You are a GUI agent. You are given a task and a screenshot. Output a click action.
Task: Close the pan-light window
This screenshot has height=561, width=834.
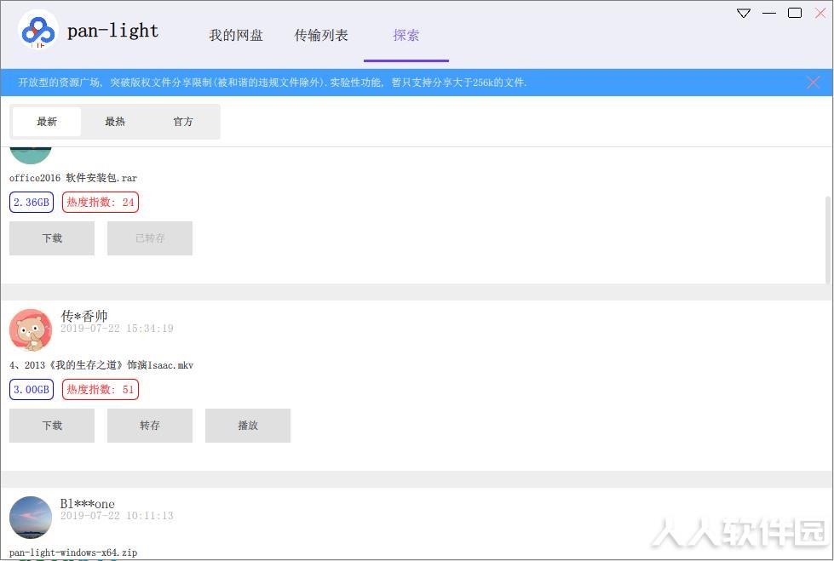coord(820,14)
